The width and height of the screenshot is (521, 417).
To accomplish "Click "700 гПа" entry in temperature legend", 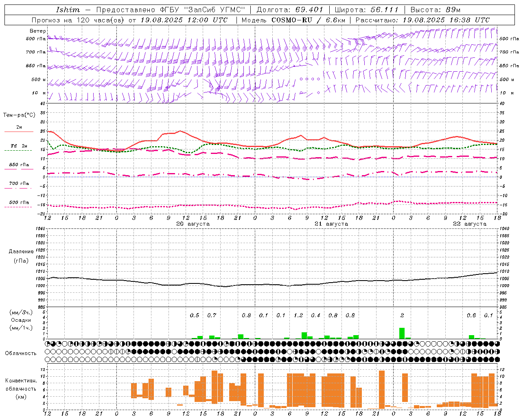I will pyautogui.click(x=19, y=184).
